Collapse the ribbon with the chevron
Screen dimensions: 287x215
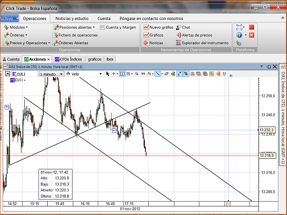283,18
